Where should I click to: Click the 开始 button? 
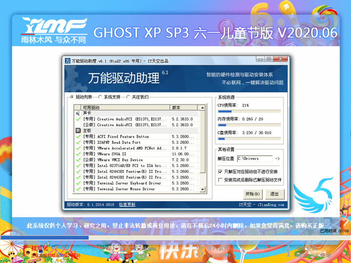[x=253, y=194]
